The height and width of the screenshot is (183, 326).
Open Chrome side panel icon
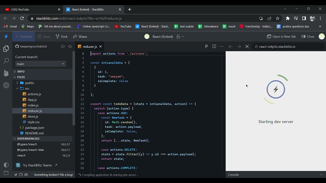point(304,18)
